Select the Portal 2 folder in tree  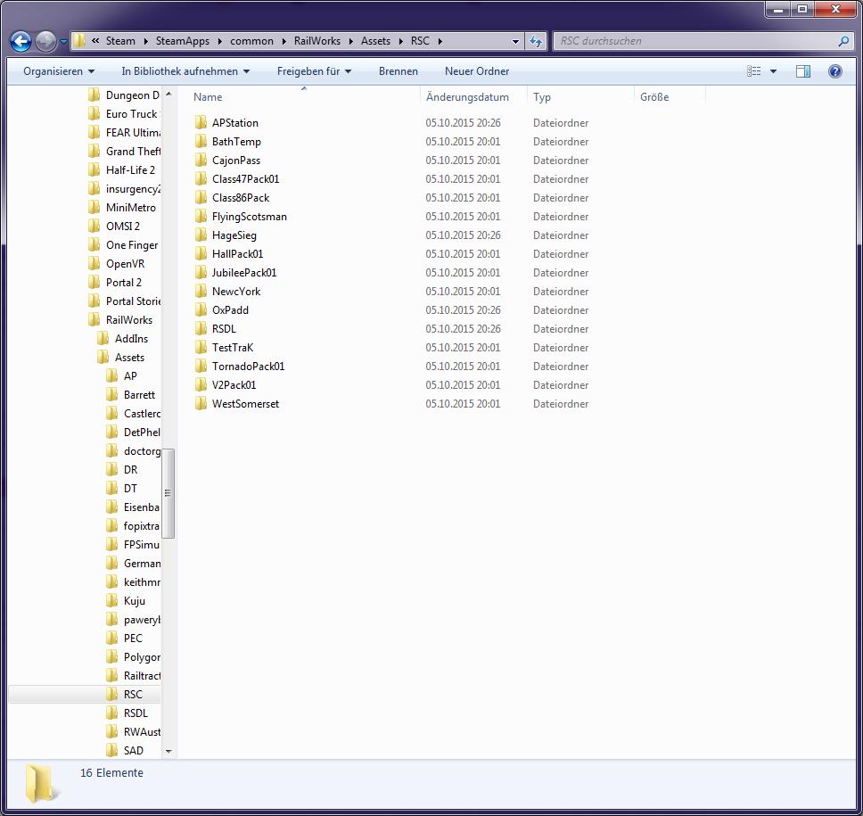[x=123, y=283]
